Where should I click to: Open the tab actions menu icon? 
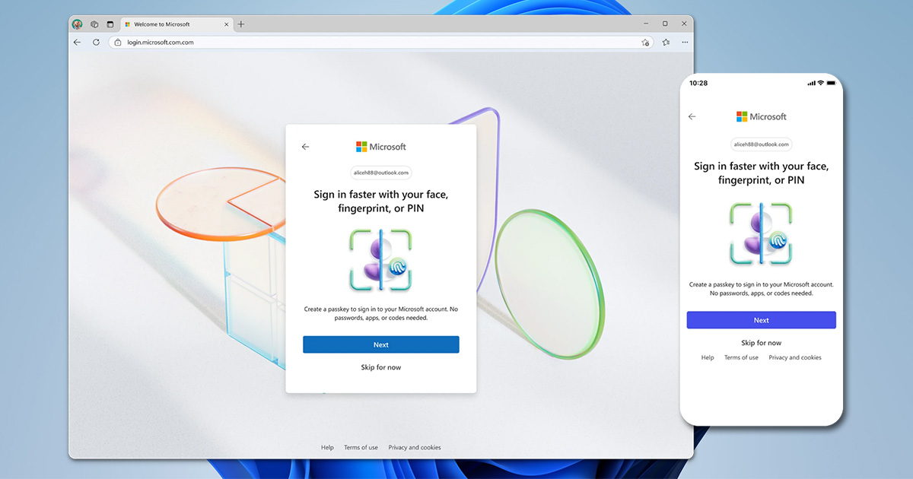[110, 24]
